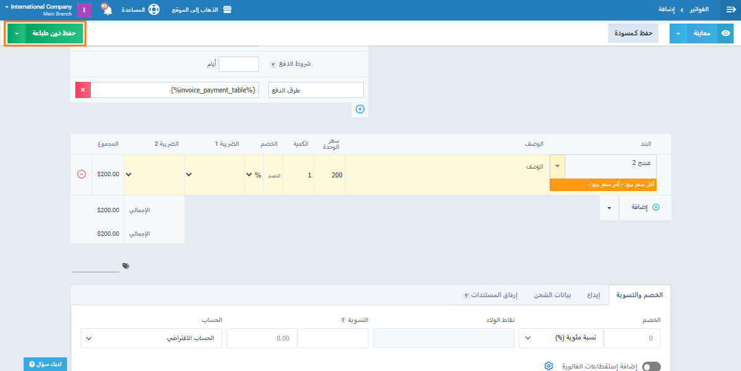This screenshot has width=741, height=371.
Task: Expand the save without printing dropdown arrow
Action: (x=16, y=34)
